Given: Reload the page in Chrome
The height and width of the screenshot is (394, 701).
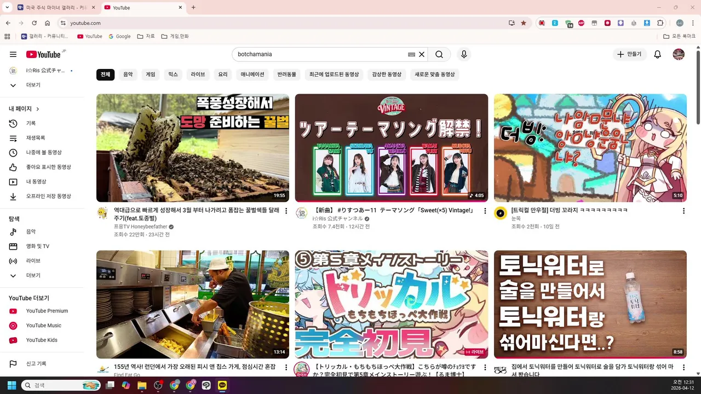Looking at the screenshot, I should pos(34,23).
